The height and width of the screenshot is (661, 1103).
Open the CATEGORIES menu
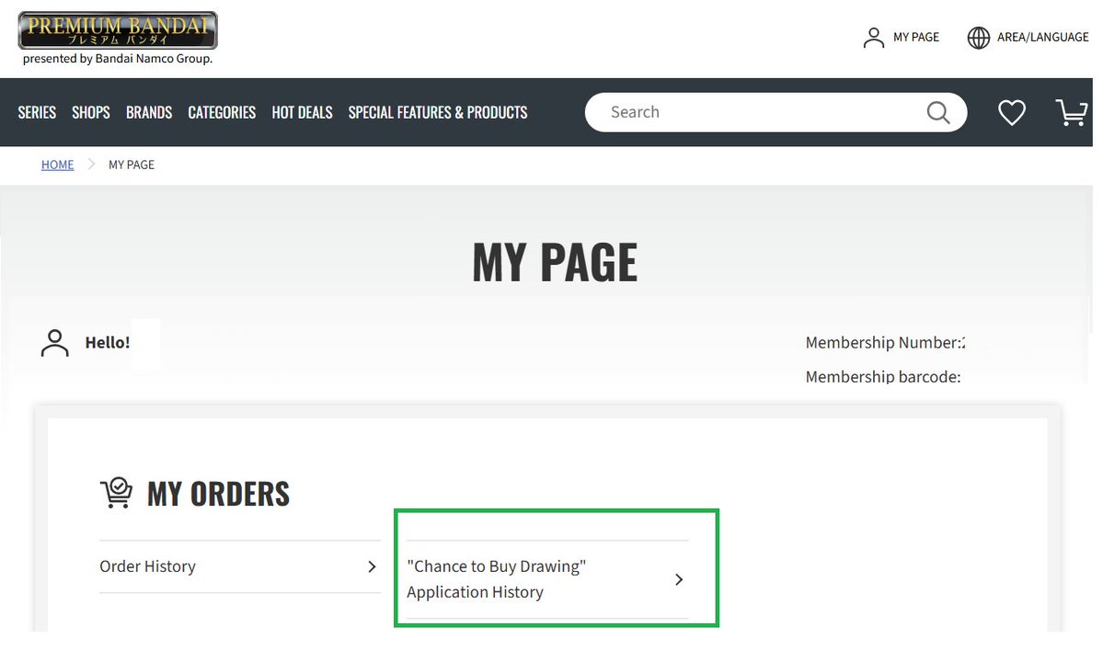(x=222, y=112)
